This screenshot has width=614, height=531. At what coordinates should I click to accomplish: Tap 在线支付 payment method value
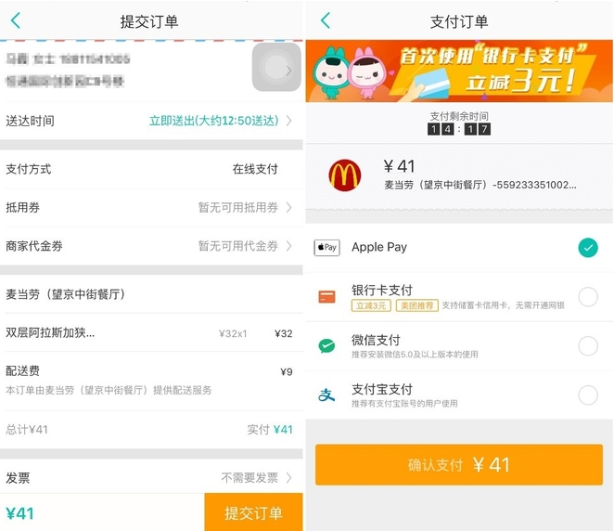[x=255, y=169]
